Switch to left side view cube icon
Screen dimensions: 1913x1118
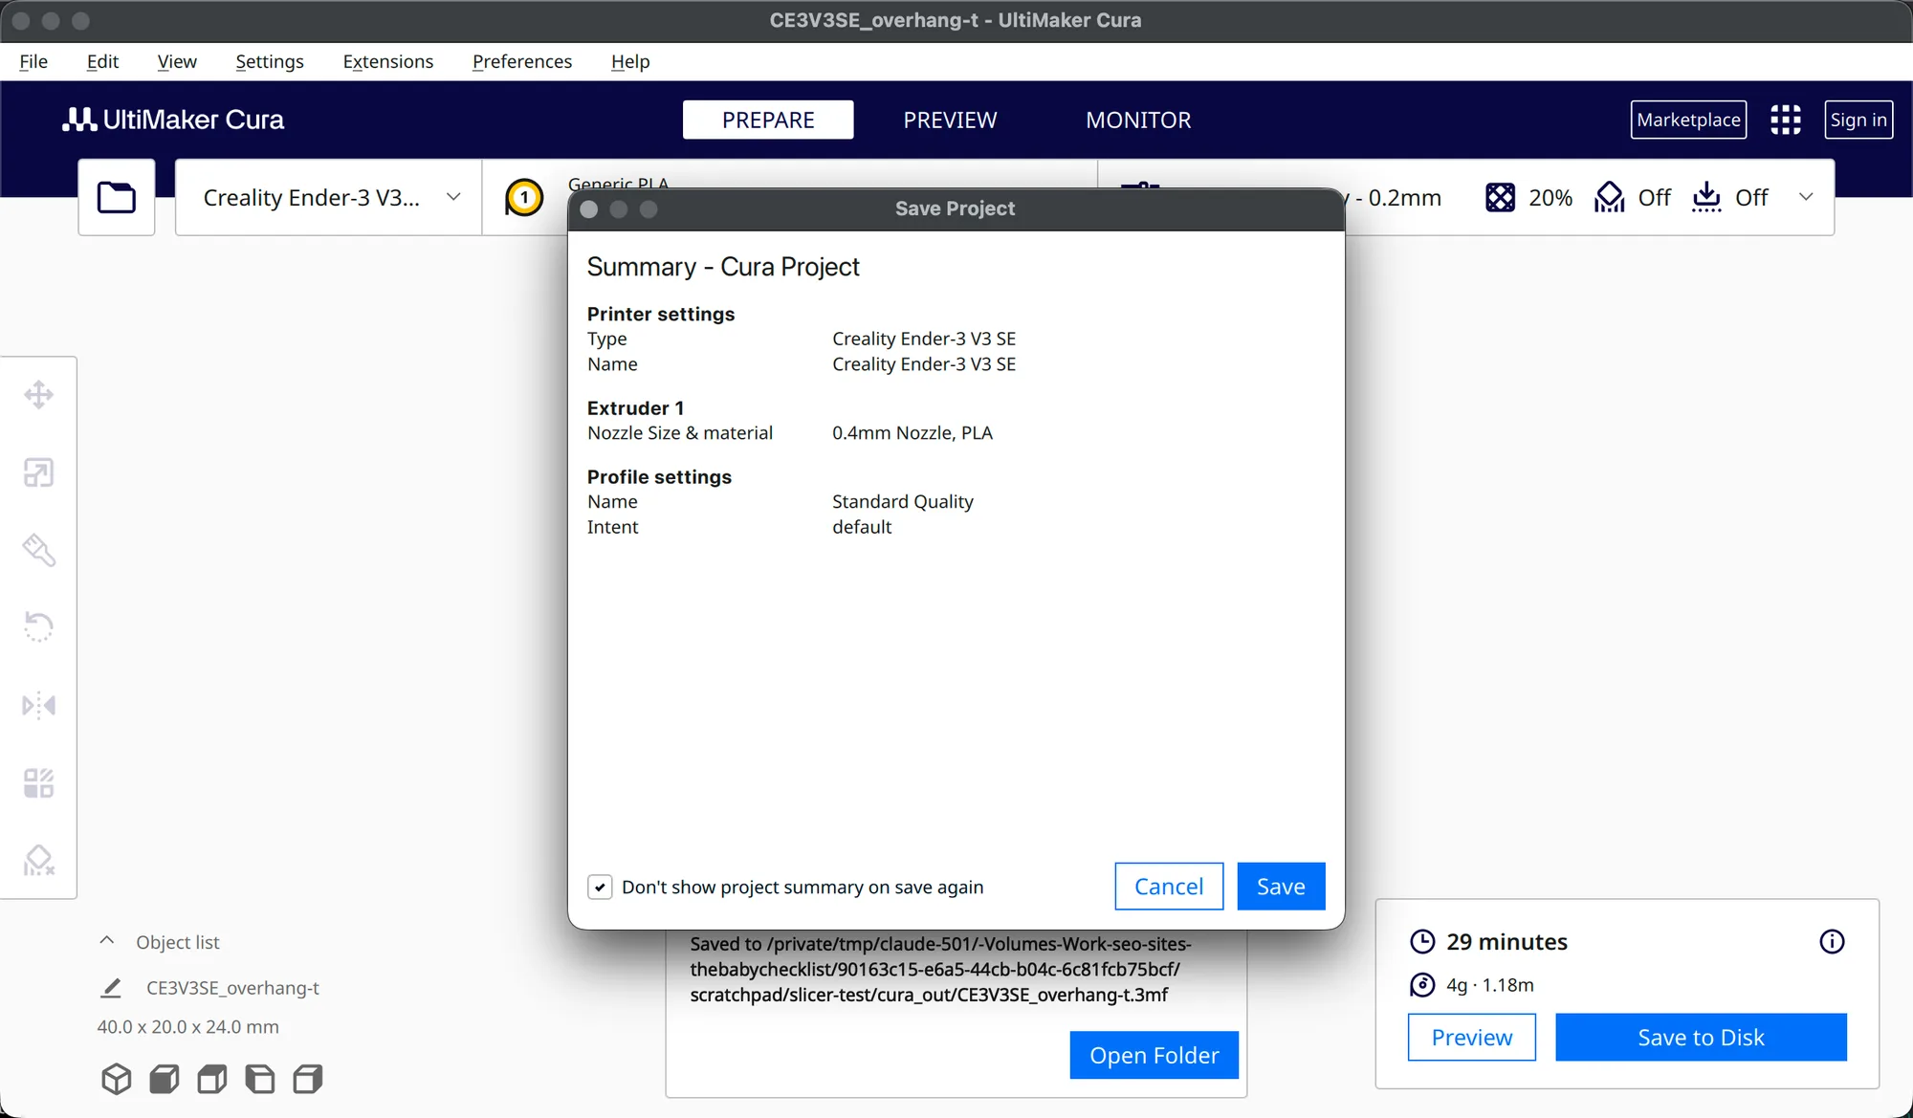click(x=260, y=1079)
